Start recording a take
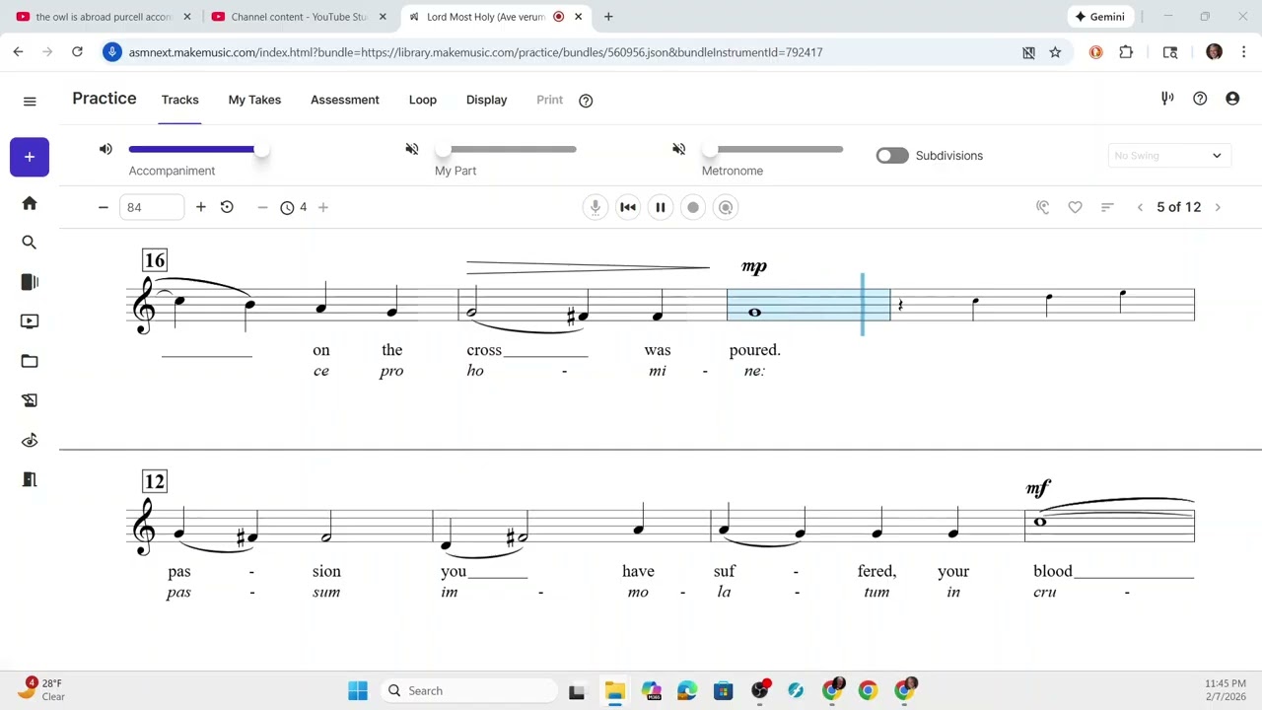 coord(693,207)
